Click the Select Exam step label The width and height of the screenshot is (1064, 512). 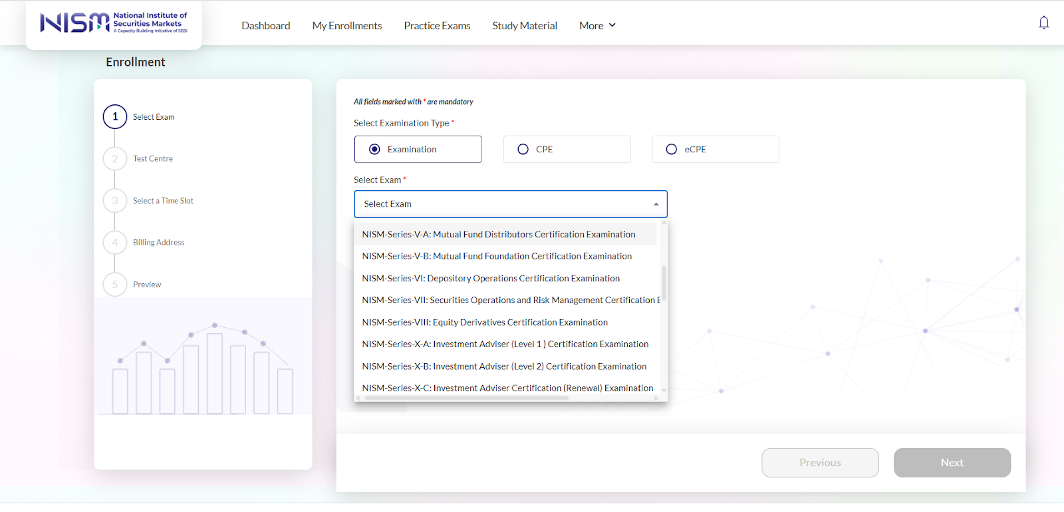(154, 117)
